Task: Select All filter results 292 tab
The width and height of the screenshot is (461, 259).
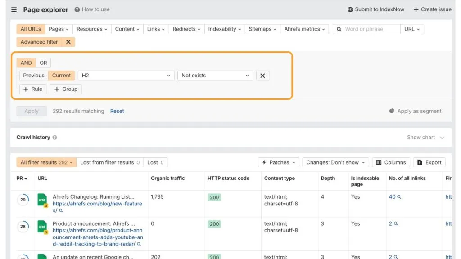Action: [x=46, y=162]
